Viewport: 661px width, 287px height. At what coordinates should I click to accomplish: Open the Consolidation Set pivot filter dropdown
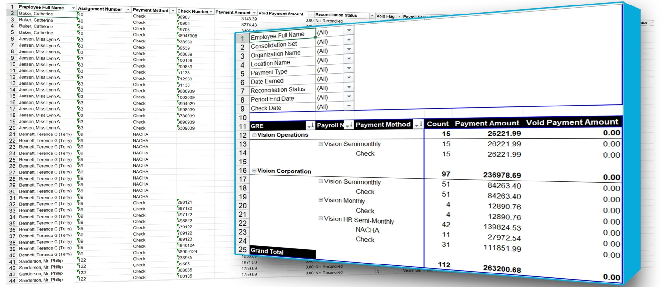[349, 40]
